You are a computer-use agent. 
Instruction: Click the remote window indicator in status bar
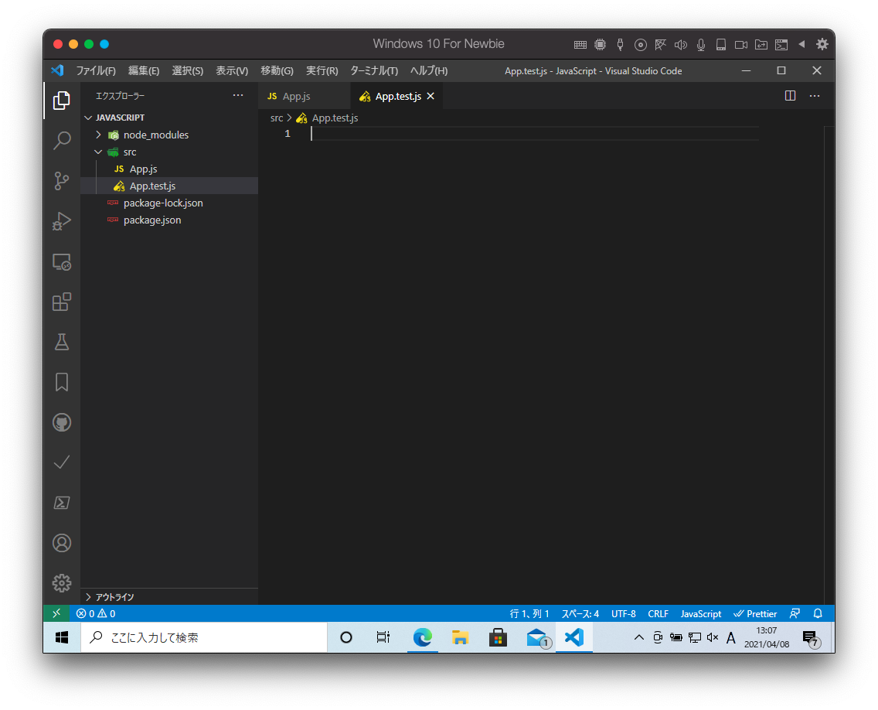(x=56, y=613)
